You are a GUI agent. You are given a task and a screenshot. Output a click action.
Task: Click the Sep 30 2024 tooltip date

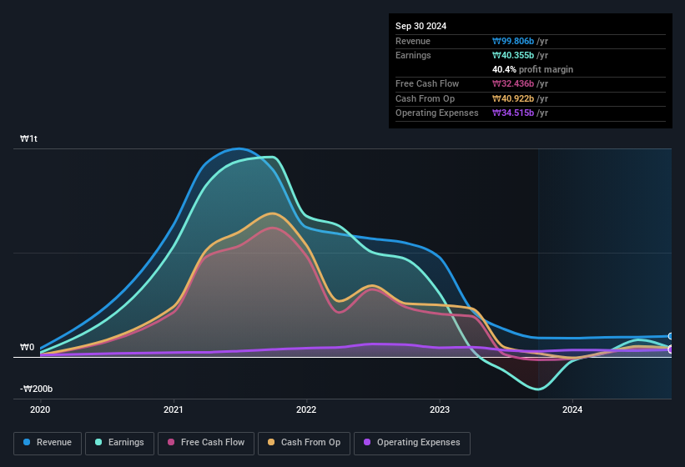pos(421,26)
